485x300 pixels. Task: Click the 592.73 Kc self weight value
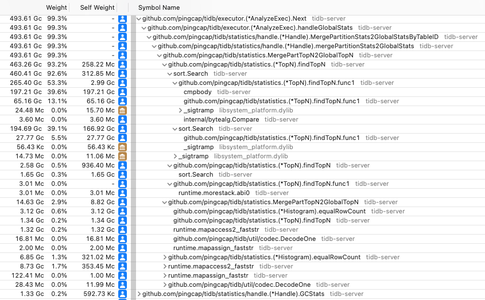pyautogui.click(x=99, y=294)
